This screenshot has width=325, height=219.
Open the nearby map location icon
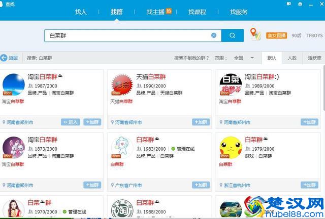[x=255, y=34]
